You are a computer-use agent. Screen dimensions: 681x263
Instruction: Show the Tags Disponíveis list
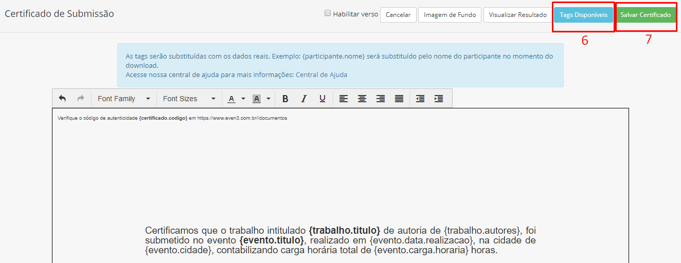click(x=583, y=15)
